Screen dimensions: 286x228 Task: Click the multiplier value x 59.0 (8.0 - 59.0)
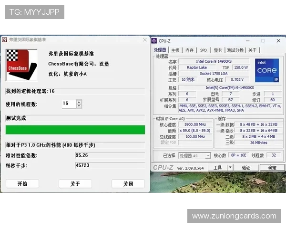[195, 131]
